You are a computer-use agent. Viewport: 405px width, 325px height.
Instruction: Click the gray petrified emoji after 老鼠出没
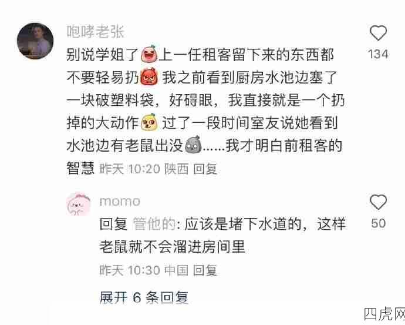point(193,145)
